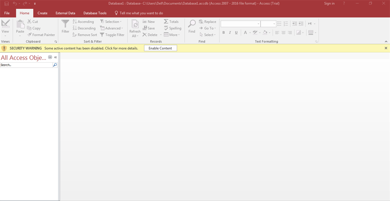Click the Undo arrow in quick access toolbar
The width and height of the screenshot is (390, 201).
tap(15, 3)
